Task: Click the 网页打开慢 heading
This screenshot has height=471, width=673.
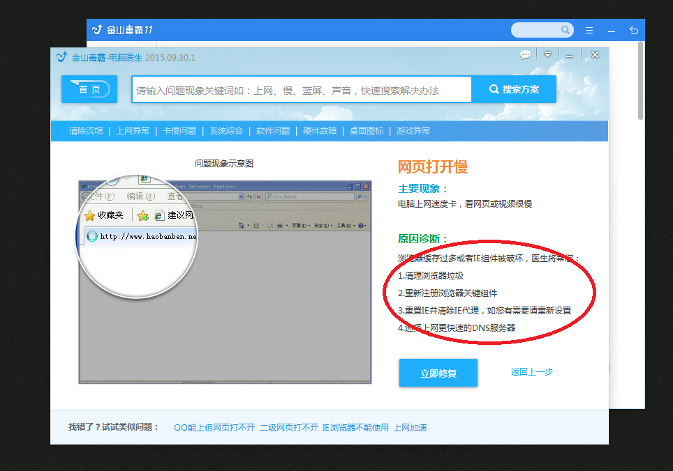Action: pyautogui.click(x=433, y=167)
